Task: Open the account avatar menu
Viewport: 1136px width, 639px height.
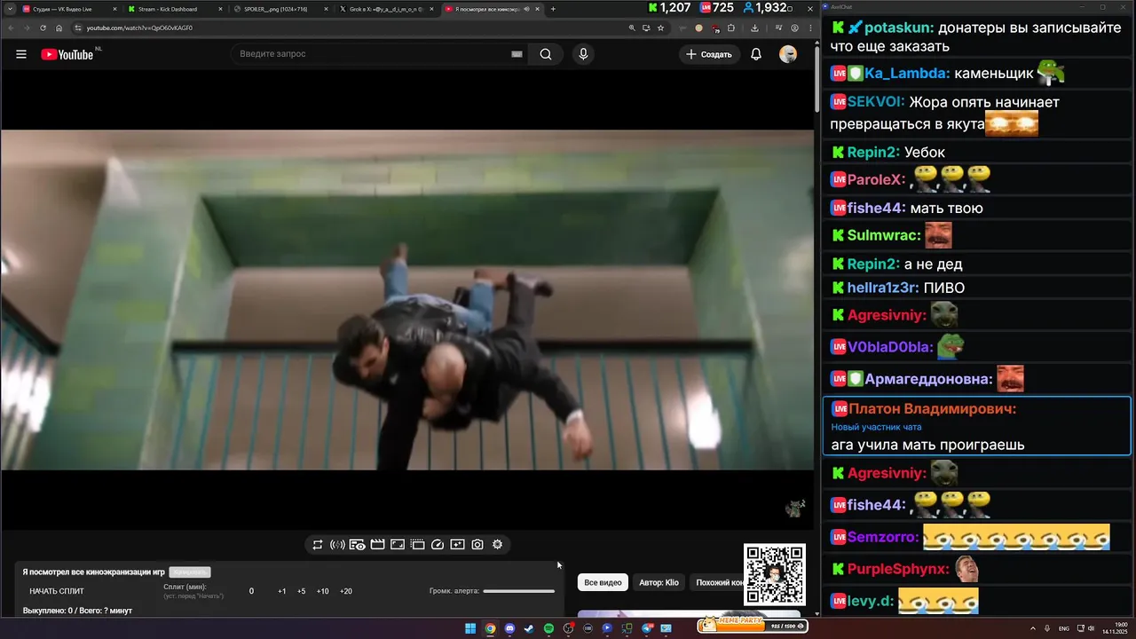Action: [788, 54]
